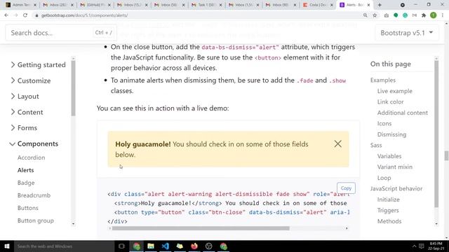
Task: Focus the Search docs input field
Action: pyautogui.click(x=60, y=33)
